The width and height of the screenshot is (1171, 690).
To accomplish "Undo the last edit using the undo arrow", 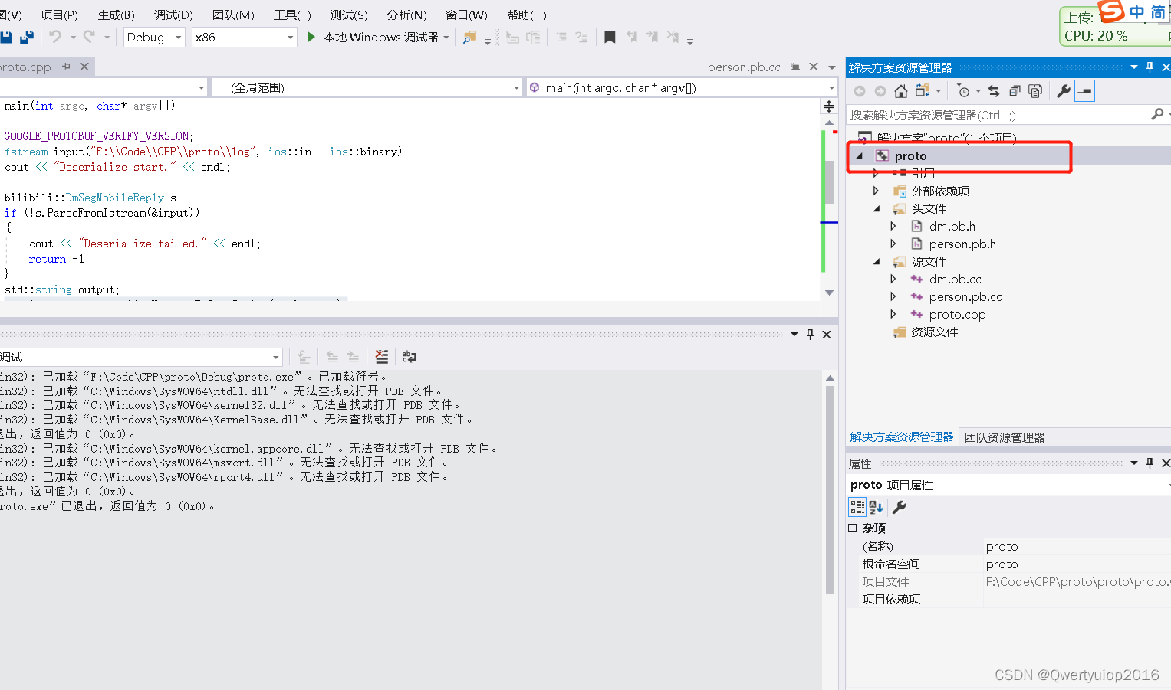I will (54, 37).
